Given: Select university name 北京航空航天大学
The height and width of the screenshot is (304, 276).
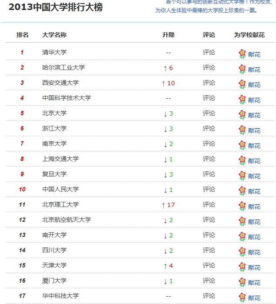Looking at the screenshot, I should (x=67, y=220).
